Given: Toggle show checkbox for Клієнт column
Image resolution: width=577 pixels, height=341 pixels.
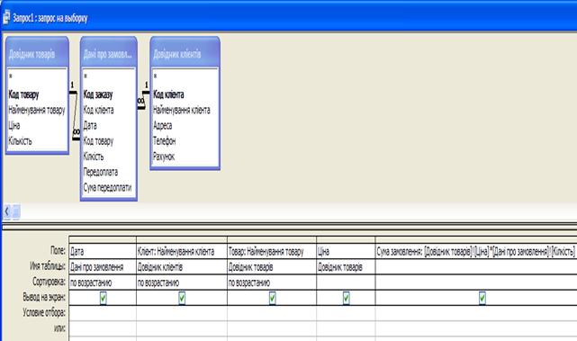Looking at the screenshot, I should (182, 298).
